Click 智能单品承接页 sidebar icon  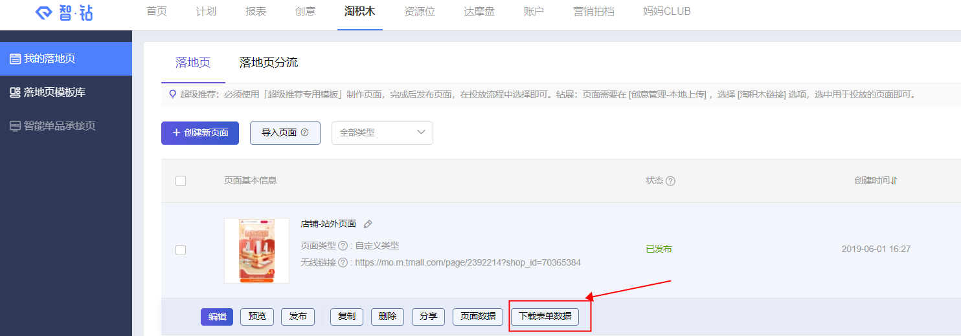[x=16, y=126]
